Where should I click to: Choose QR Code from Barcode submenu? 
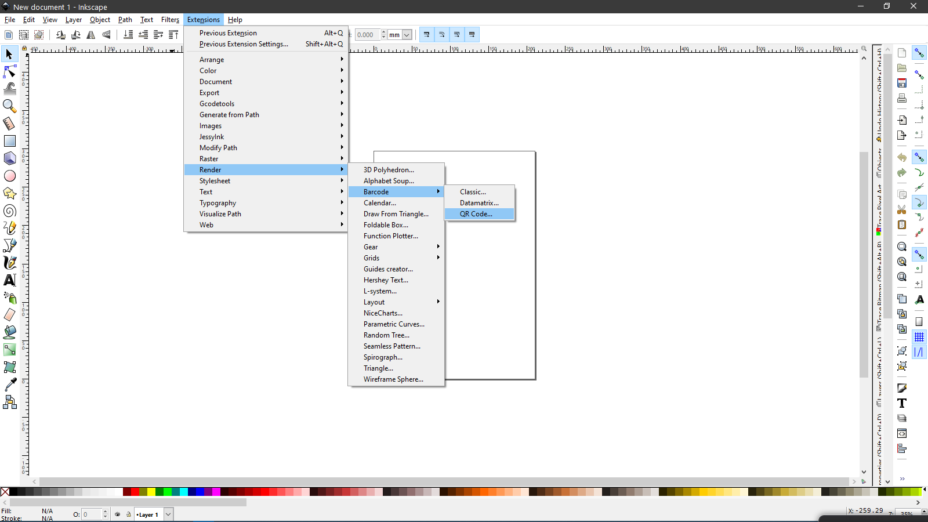pyautogui.click(x=479, y=214)
